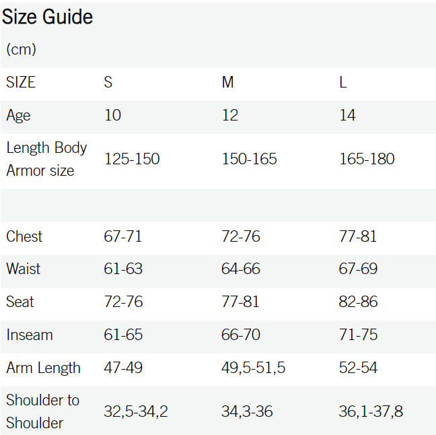This screenshot has width=436, height=435.
Task: Select chest measurement 72-76
Action: tap(241, 236)
